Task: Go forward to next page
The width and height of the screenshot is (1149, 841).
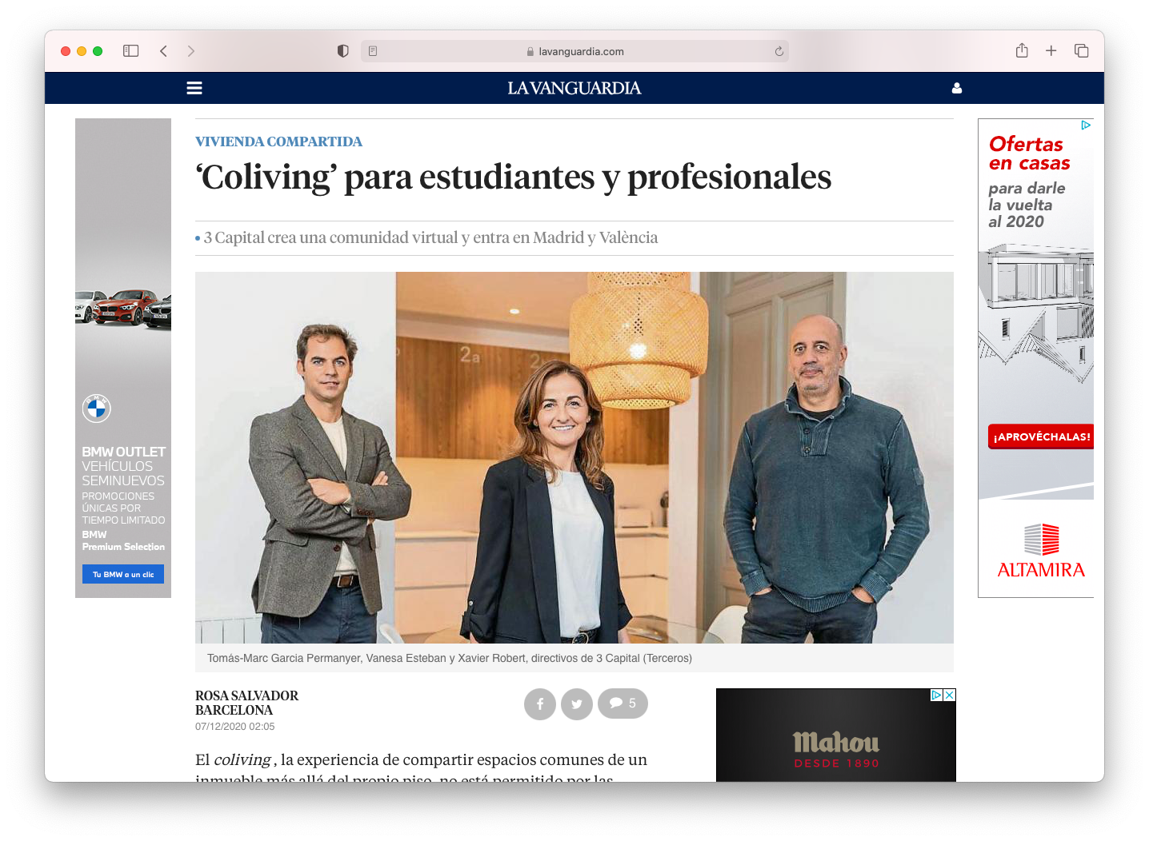Action: click(190, 51)
